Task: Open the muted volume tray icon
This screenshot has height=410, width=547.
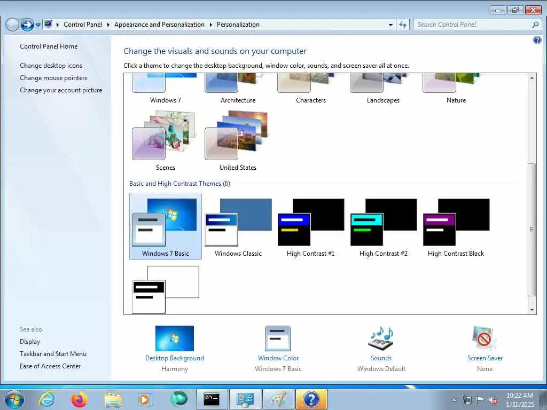Action: coord(493,400)
